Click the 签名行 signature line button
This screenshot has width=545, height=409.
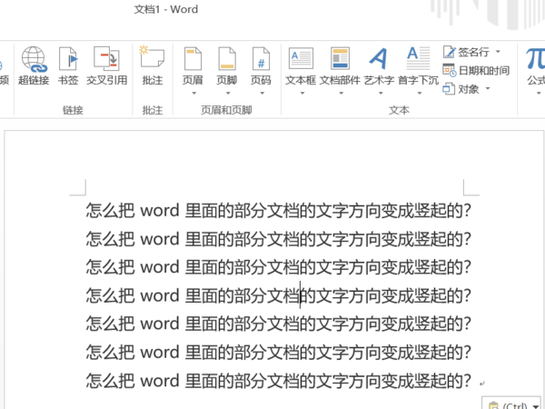tap(467, 52)
